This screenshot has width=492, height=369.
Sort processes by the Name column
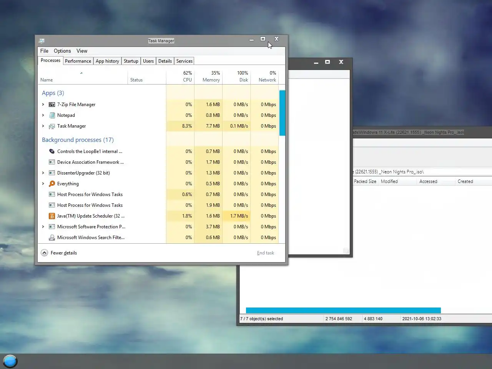point(83,76)
